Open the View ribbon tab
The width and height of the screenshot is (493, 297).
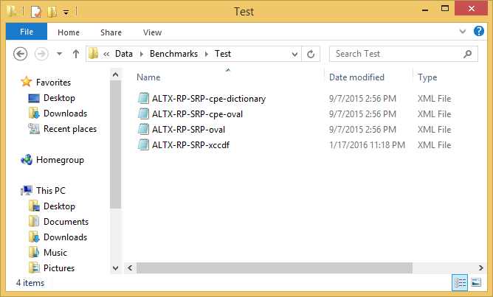pos(152,32)
